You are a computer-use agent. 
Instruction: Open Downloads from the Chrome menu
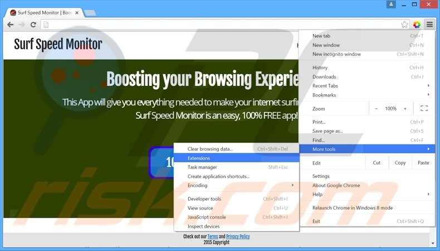(x=368, y=77)
